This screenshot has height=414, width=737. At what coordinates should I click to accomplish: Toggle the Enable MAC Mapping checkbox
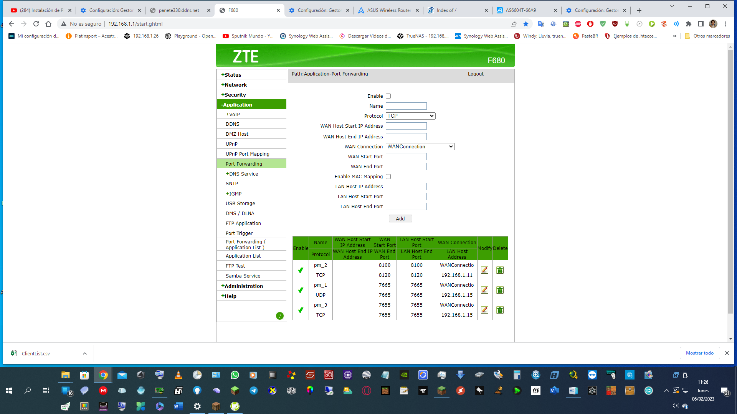388,177
